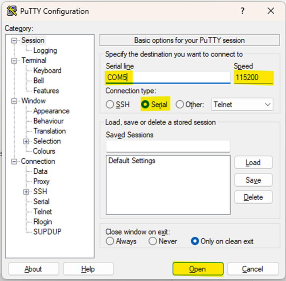
Task: Open the Behaviour category
Action: point(48,121)
